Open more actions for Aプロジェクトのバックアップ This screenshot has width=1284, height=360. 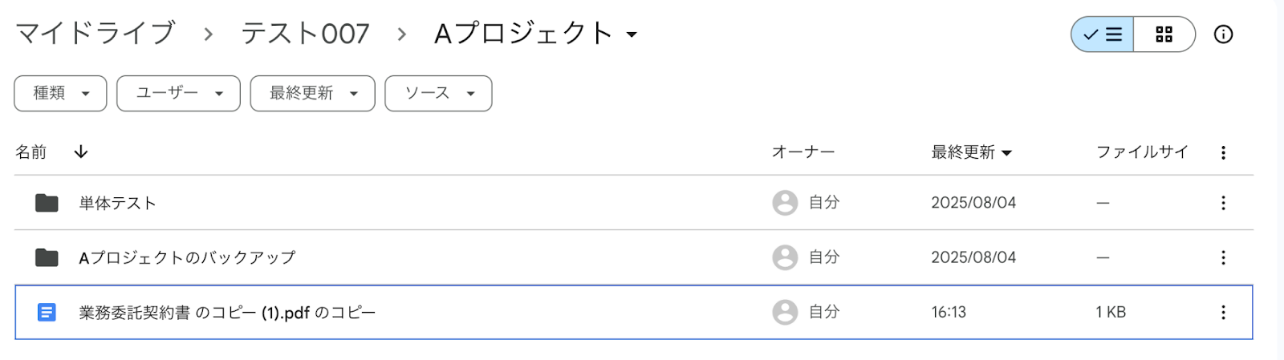pyautogui.click(x=1223, y=257)
